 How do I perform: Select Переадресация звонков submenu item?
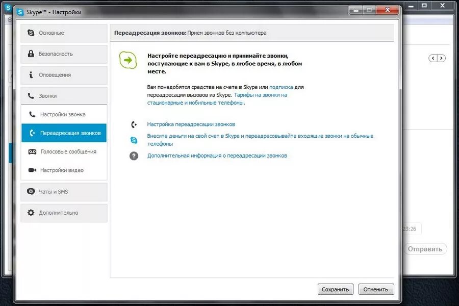tap(64, 133)
